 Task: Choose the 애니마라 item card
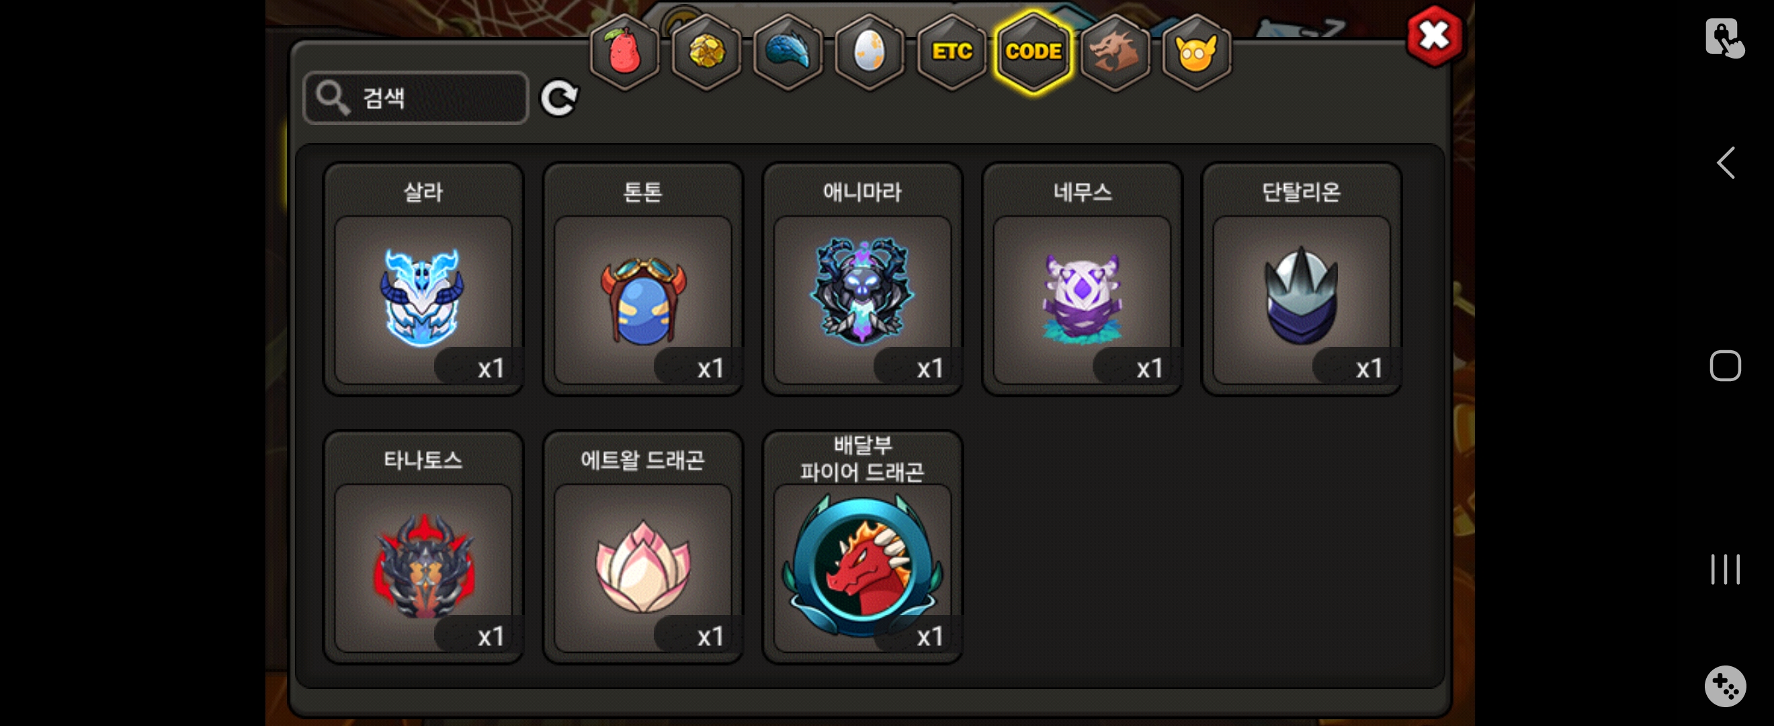pyautogui.click(x=862, y=279)
